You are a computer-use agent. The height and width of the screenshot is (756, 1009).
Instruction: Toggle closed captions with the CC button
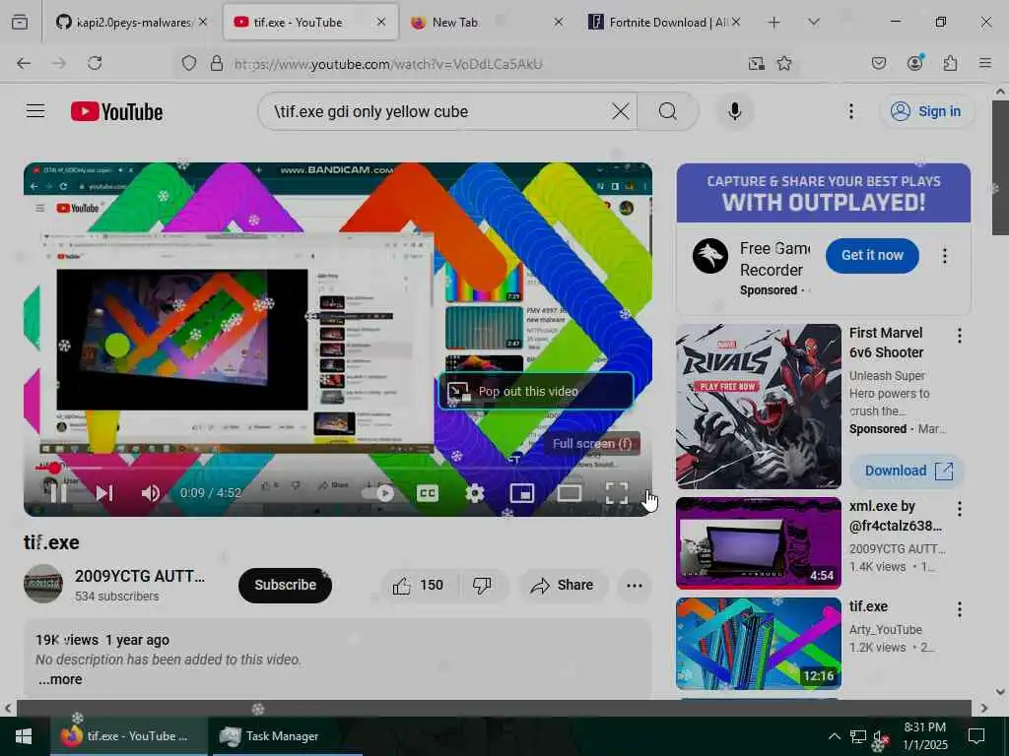(428, 493)
